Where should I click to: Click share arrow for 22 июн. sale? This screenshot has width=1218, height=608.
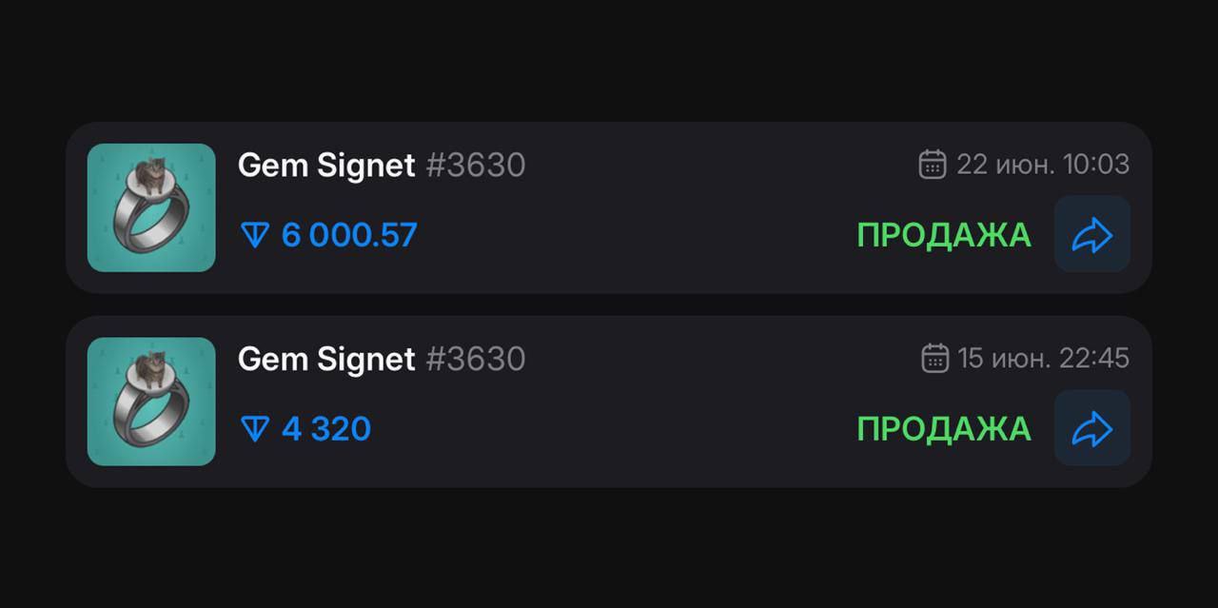point(1092,234)
